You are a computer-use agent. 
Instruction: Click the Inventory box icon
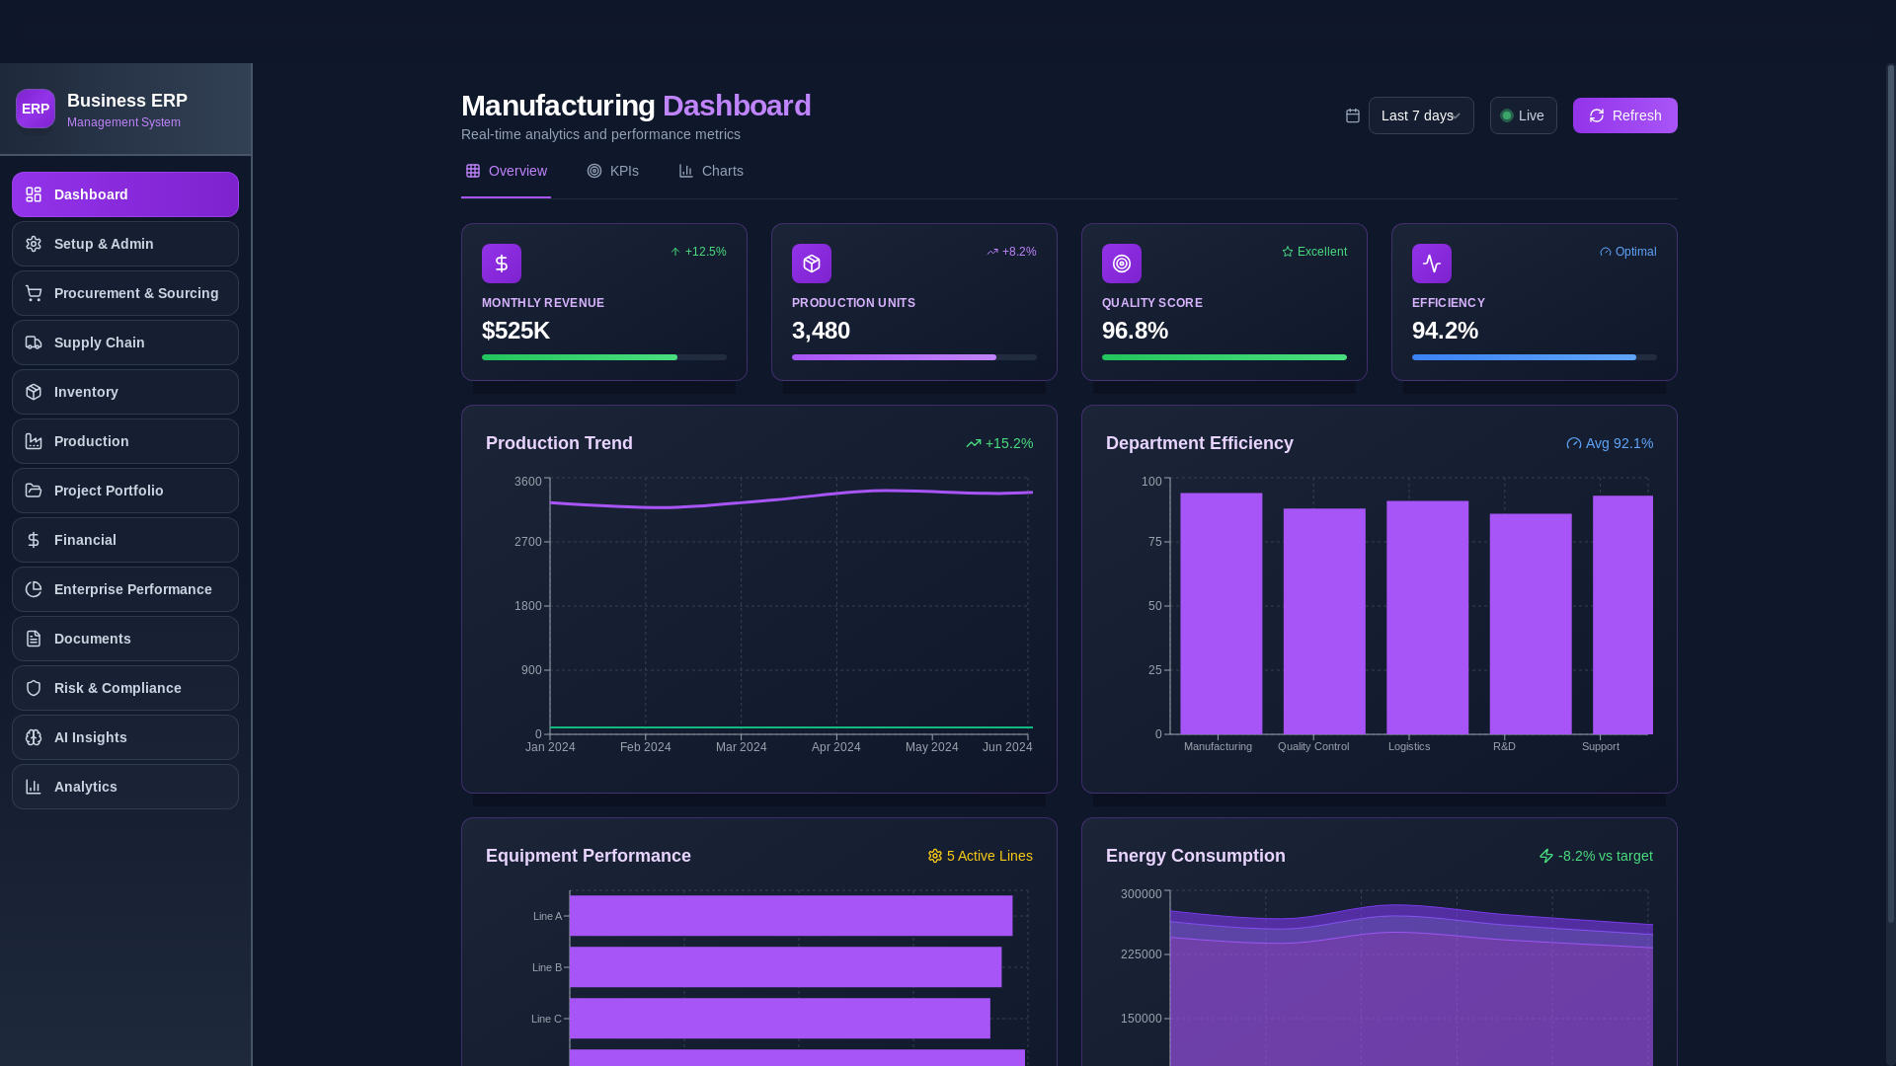(34, 392)
